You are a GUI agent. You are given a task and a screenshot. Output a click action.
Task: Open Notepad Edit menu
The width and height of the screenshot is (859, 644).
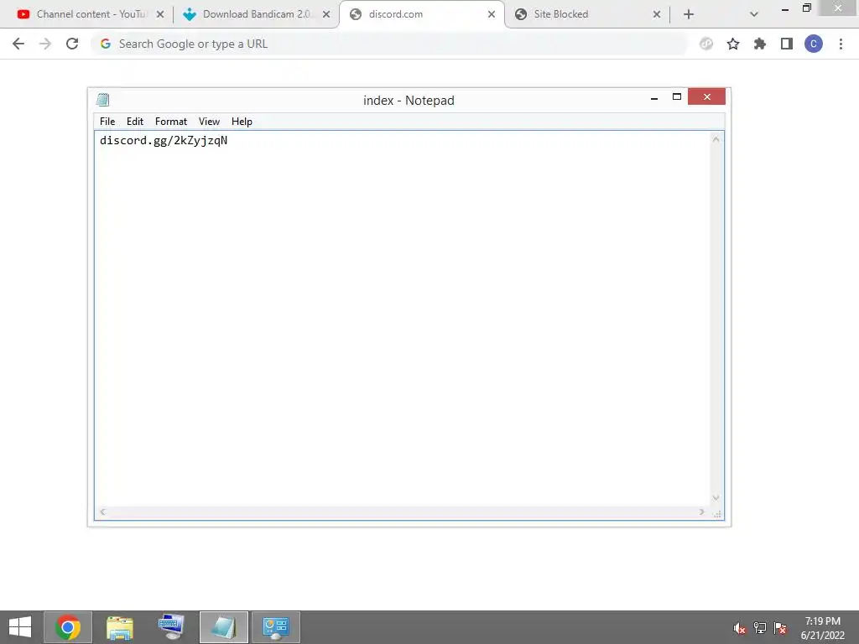pyautogui.click(x=135, y=122)
